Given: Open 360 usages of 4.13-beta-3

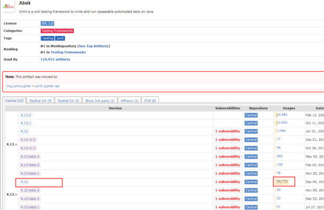Looking at the screenshot, I should pyautogui.click(x=279, y=156).
